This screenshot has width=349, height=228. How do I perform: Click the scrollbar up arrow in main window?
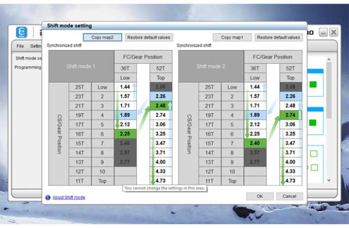(x=329, y=59)
